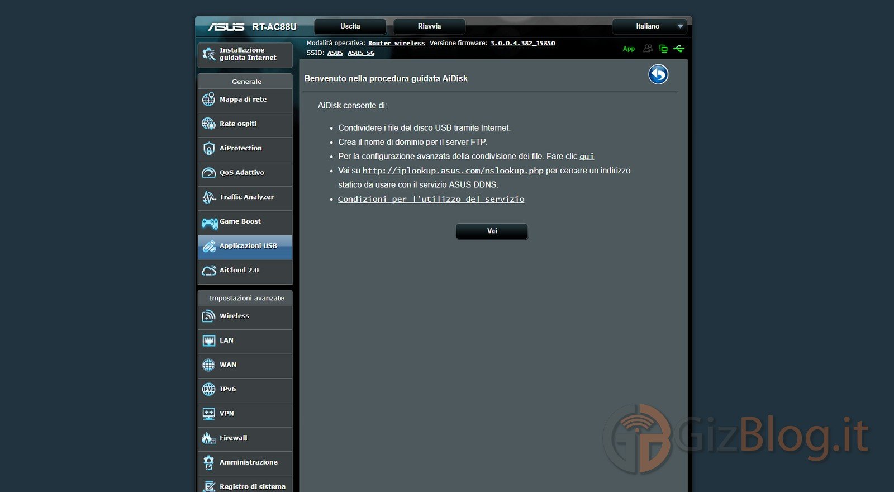Open Rete ospiti menu item
Viewport: 894px width, 492px height.
pyautogui.click(x=245, y=124)
